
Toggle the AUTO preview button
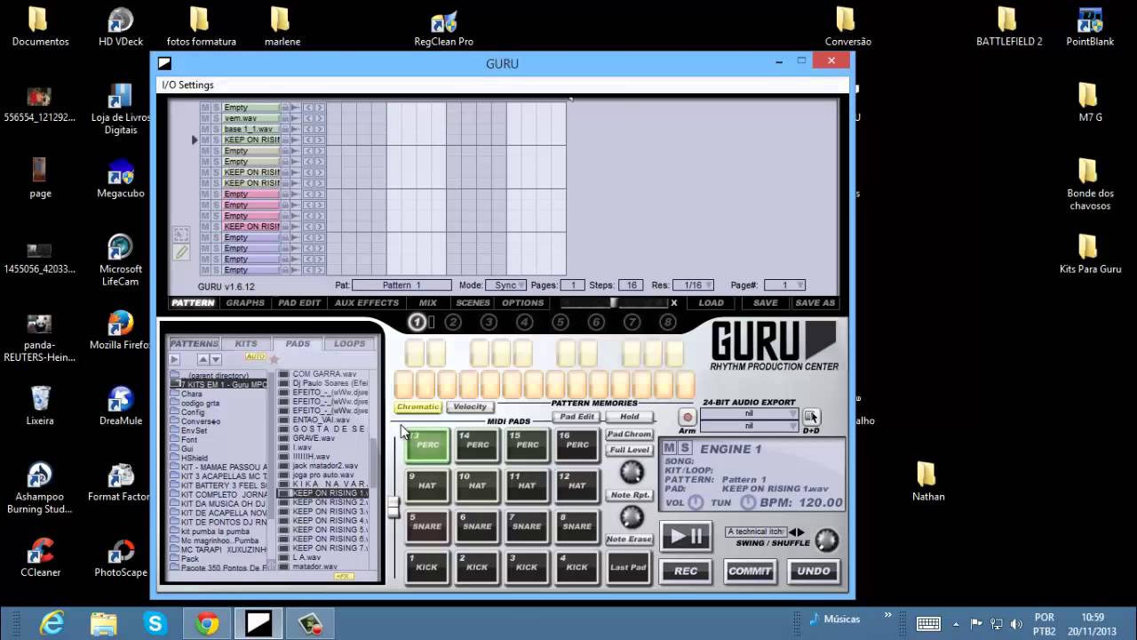point(255,356)
